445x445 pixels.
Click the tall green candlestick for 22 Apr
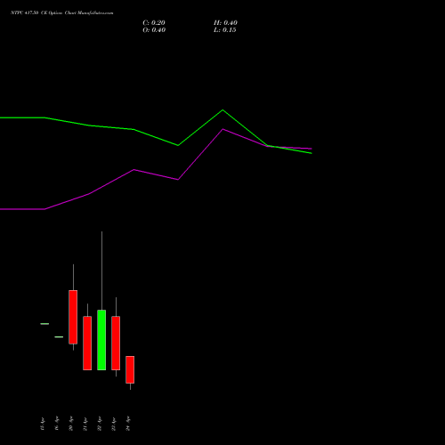(x=101, y=340)
